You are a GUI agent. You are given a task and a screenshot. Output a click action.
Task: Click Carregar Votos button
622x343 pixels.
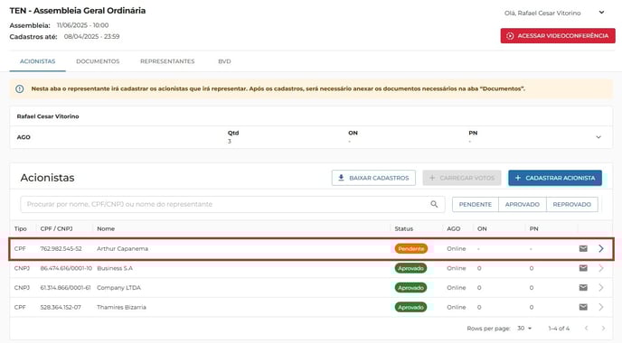point(462,178)
